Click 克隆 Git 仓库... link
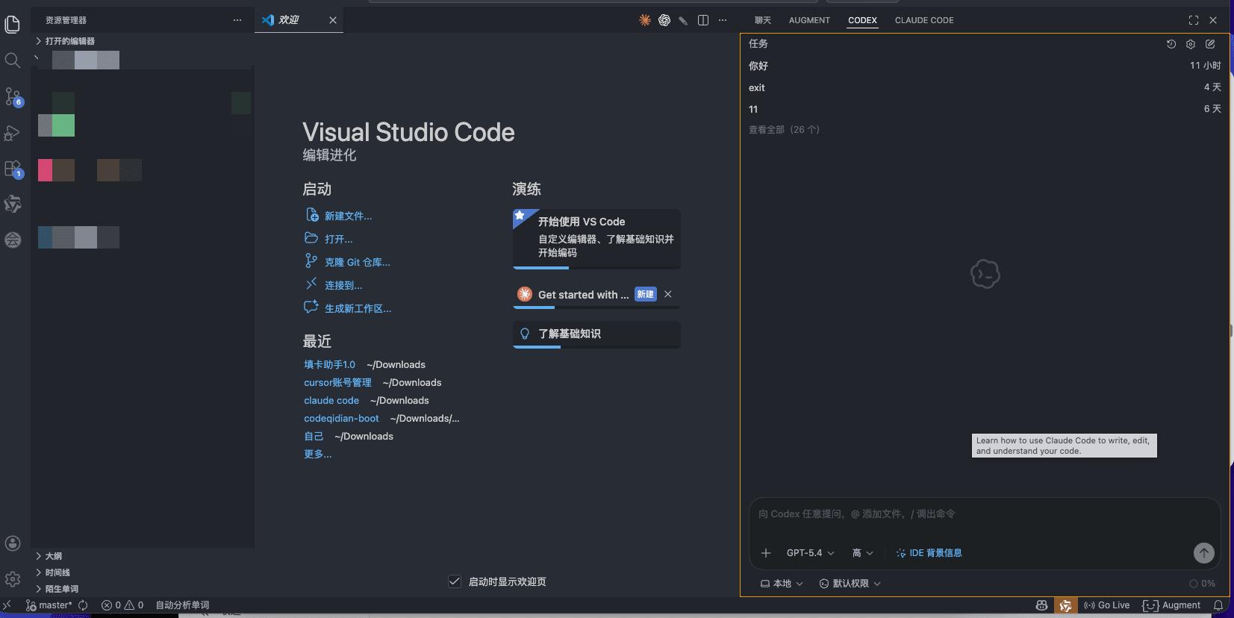 357,262
